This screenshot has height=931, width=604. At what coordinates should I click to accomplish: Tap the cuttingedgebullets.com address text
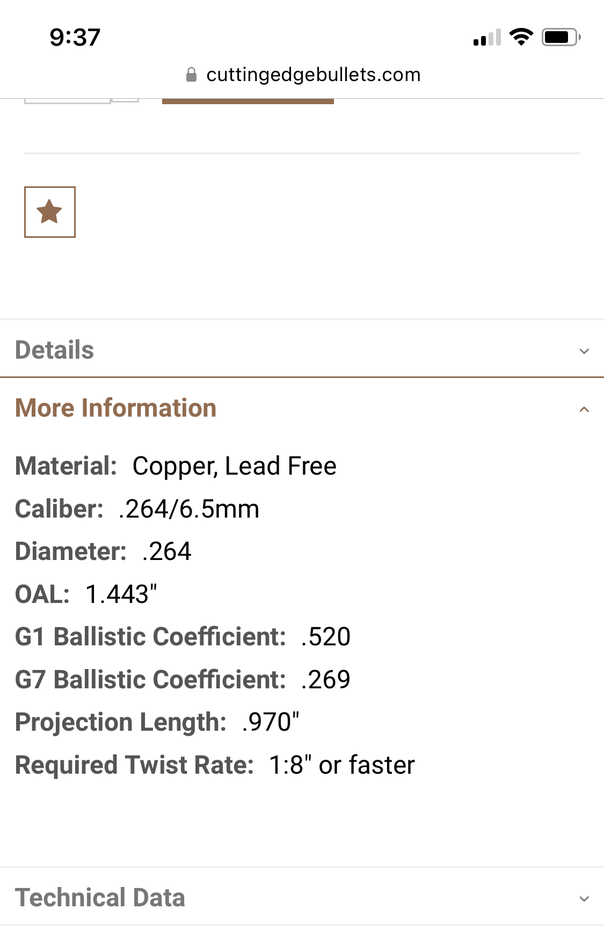tap(314, 75)
